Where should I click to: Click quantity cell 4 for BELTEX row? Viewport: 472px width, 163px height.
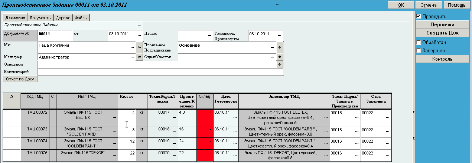coord(127,117)
